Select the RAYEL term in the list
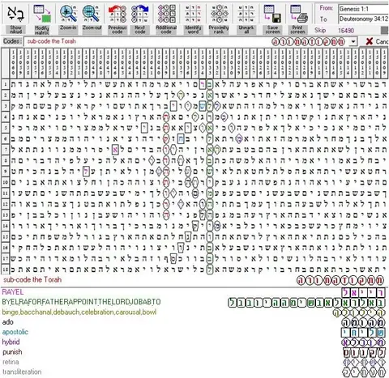The width and height of the screenshot is (389, 378). tap(13, 292)
